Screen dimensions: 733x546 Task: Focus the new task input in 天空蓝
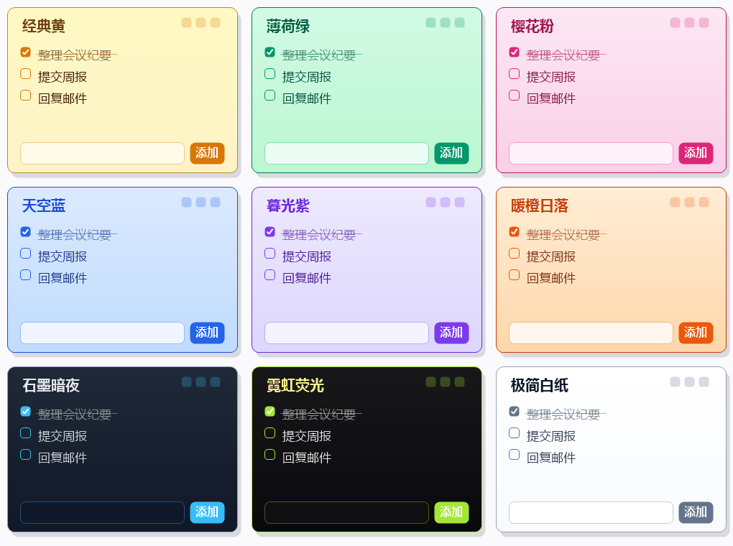[102, 333]
